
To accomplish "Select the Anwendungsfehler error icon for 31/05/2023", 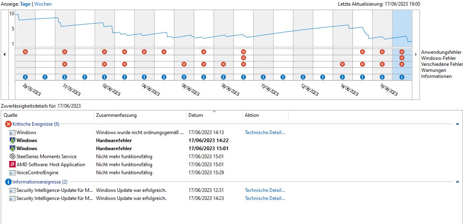I will tap(65, 52).
